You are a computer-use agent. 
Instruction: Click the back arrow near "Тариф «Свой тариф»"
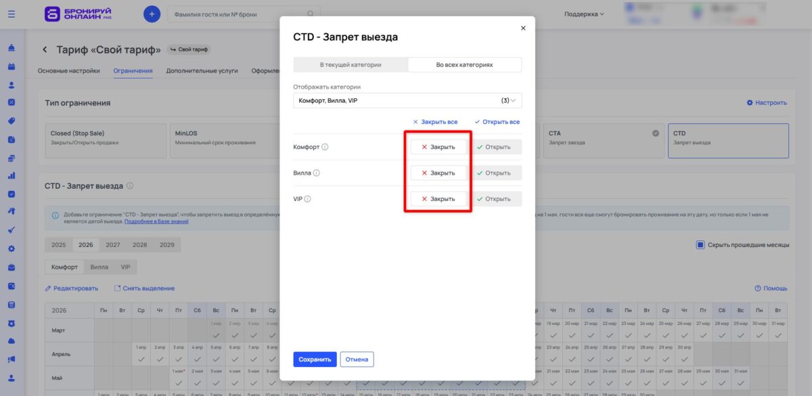coord(45,49)
